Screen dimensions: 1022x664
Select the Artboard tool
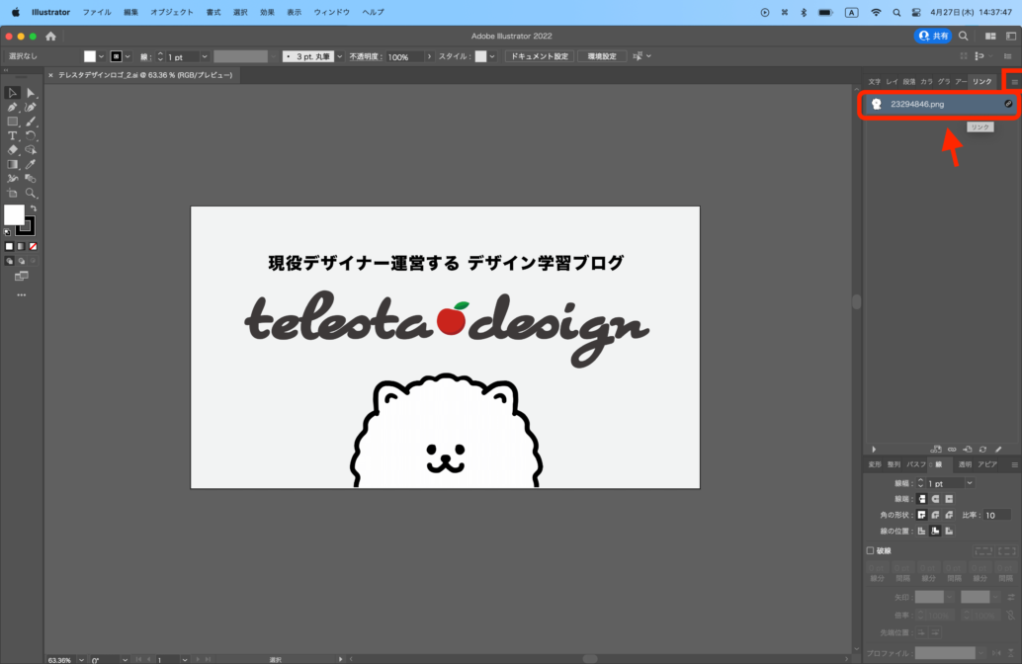12,194
